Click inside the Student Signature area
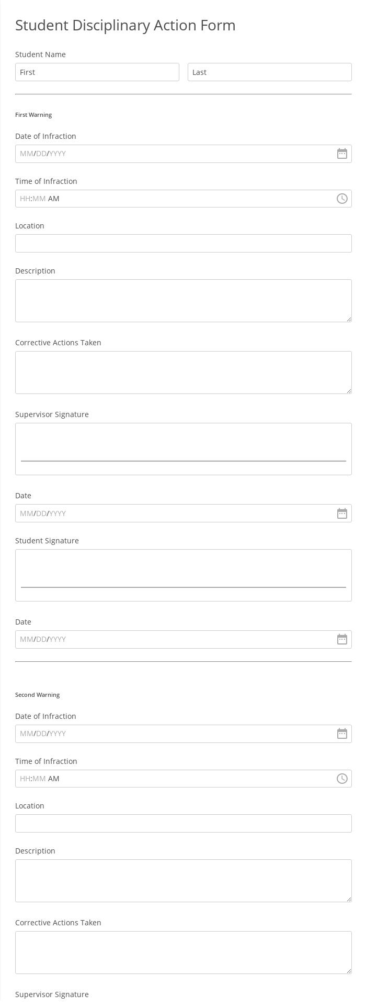 pos(183,575)
